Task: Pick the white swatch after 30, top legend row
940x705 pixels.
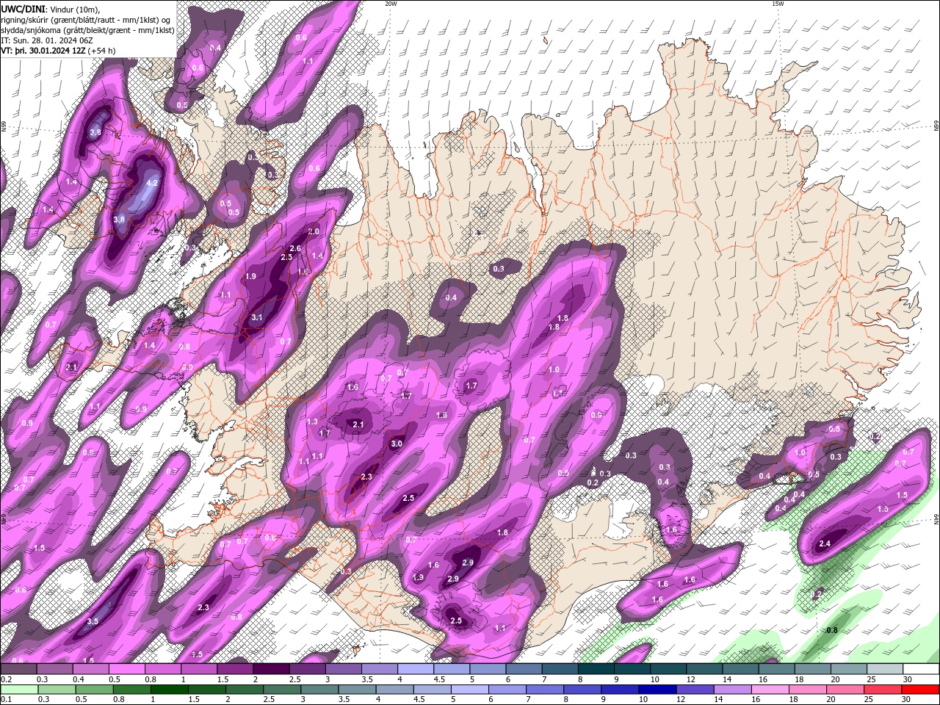Action: [x=921, y=669]
